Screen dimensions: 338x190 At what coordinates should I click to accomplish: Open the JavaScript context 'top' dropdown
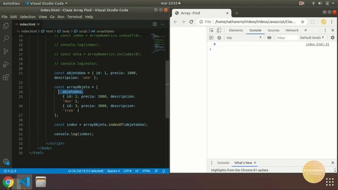[244, 37]
